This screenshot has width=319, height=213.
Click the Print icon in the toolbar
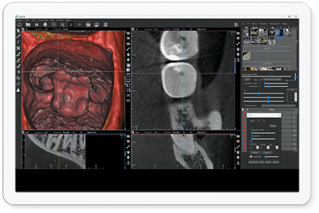click(x=46, y=24)
